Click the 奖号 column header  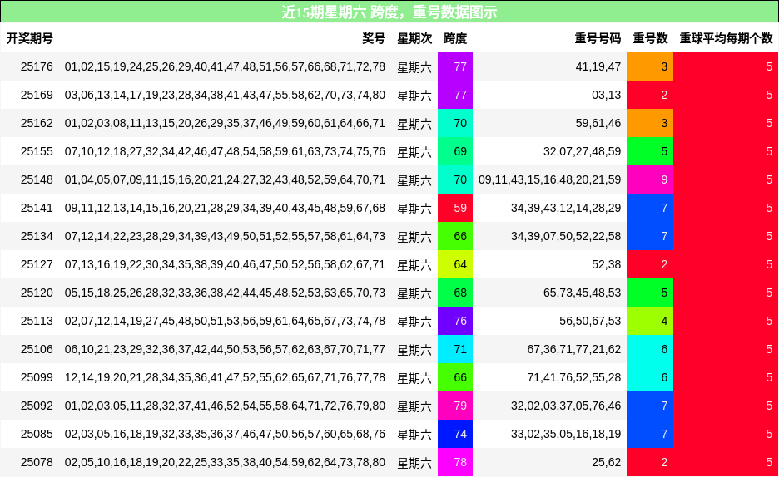[374, 38]
